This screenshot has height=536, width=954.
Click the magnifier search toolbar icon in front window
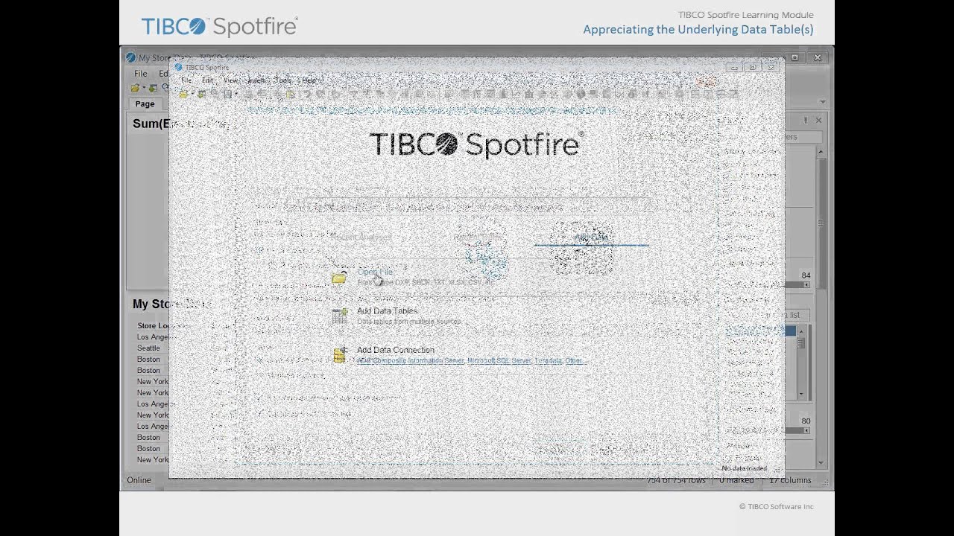coord(215,95)
